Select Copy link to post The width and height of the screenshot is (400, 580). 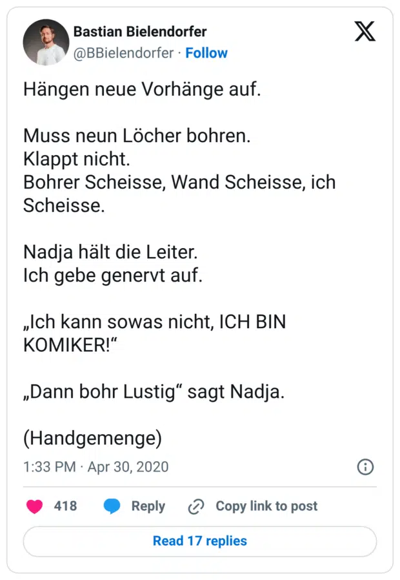pos(266,506)
